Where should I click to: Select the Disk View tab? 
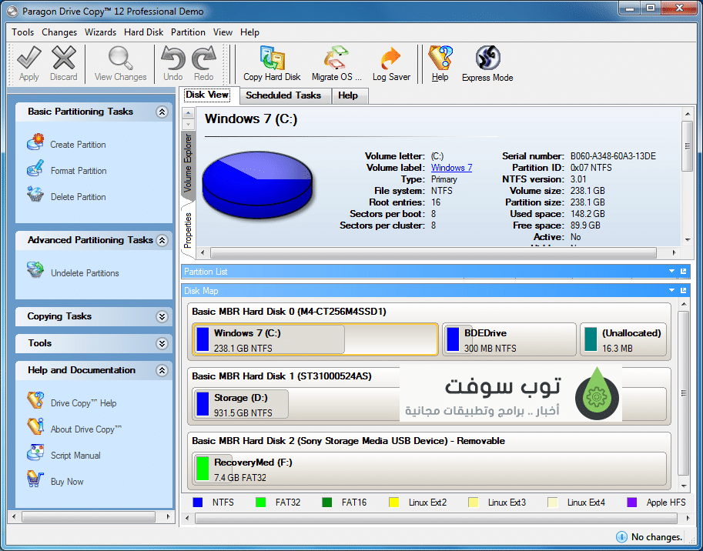[207, 95]
